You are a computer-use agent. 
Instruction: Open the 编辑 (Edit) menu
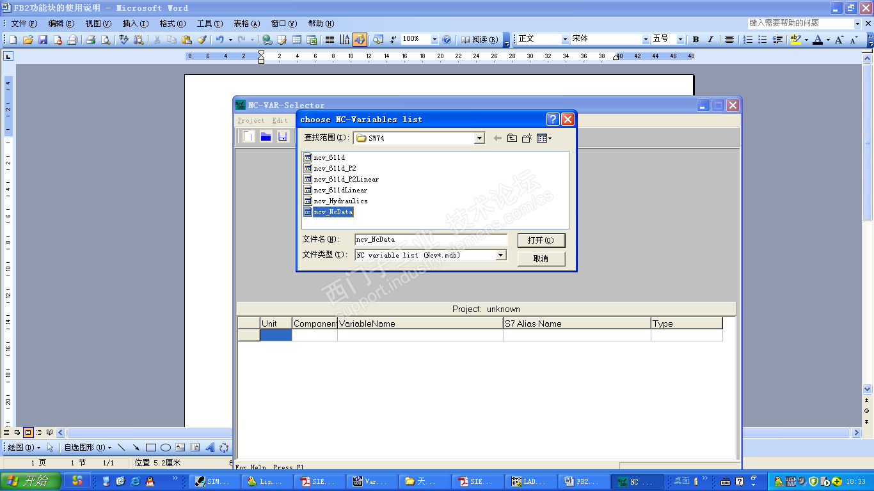tap(61, 24)
